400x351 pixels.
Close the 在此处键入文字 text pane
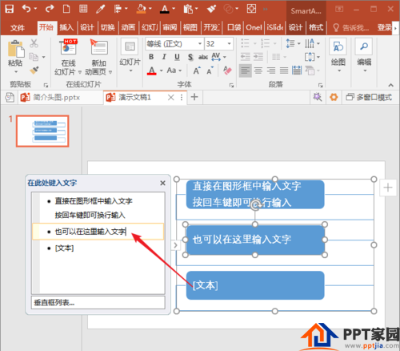(x=162, y=183)
